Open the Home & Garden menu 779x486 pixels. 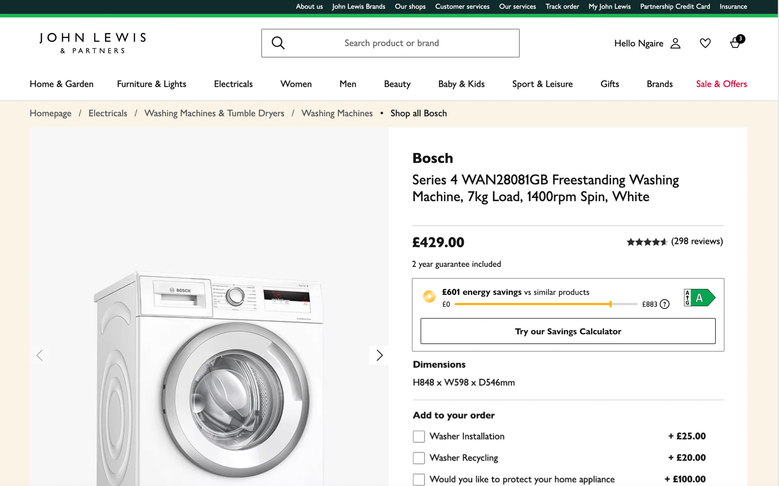61,84
